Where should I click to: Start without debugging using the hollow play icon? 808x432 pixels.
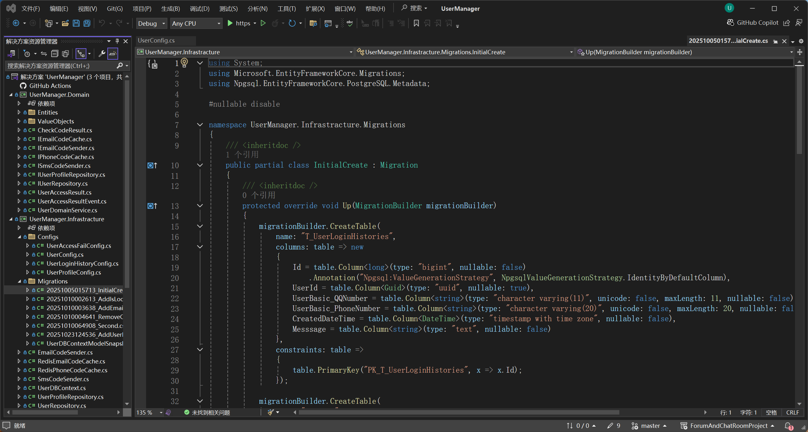263,23
